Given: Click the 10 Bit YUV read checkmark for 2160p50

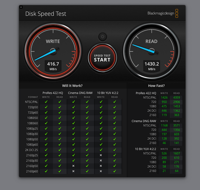Looking at the screenshot, I should click(115, 166).
